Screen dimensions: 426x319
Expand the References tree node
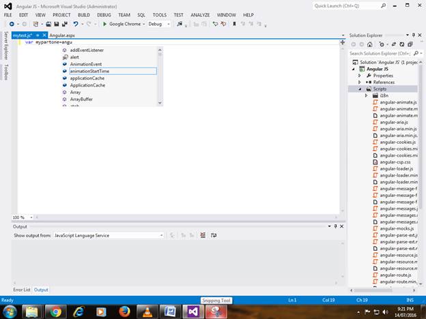(359, 82)
